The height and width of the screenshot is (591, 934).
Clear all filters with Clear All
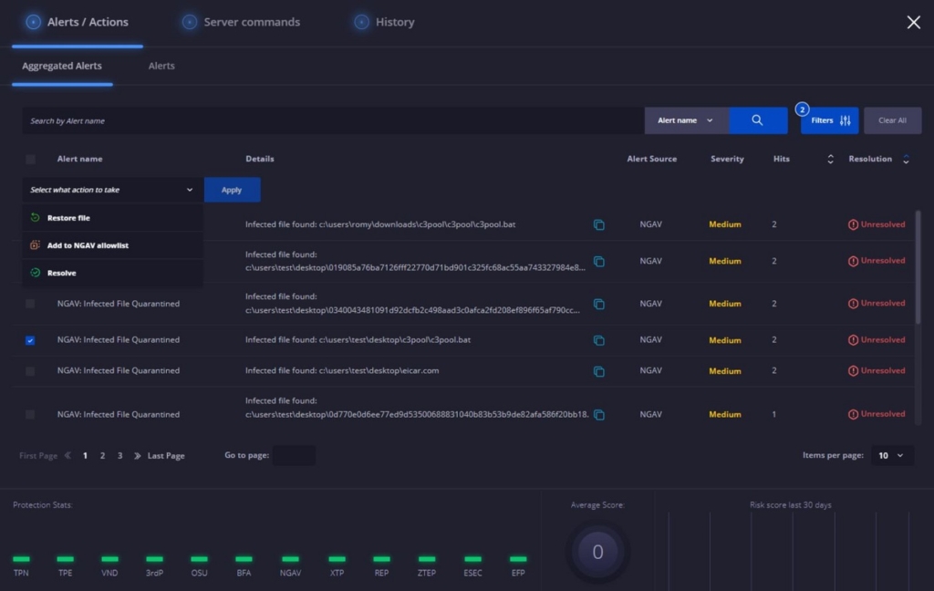pyautogui.click(x=892, y=119)
